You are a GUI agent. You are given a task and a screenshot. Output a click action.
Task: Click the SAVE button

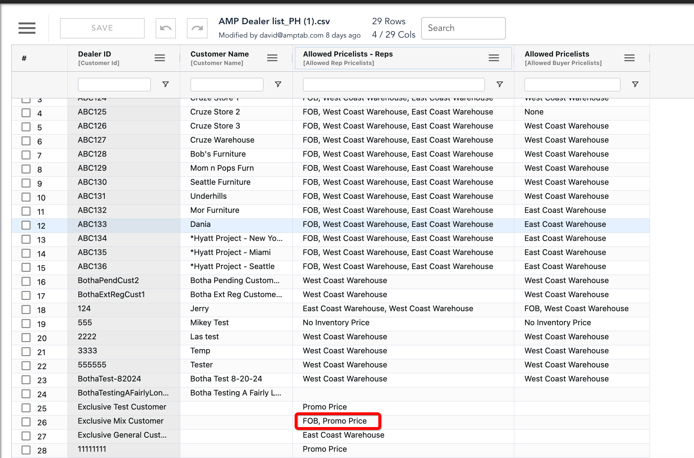pos(102,28)
